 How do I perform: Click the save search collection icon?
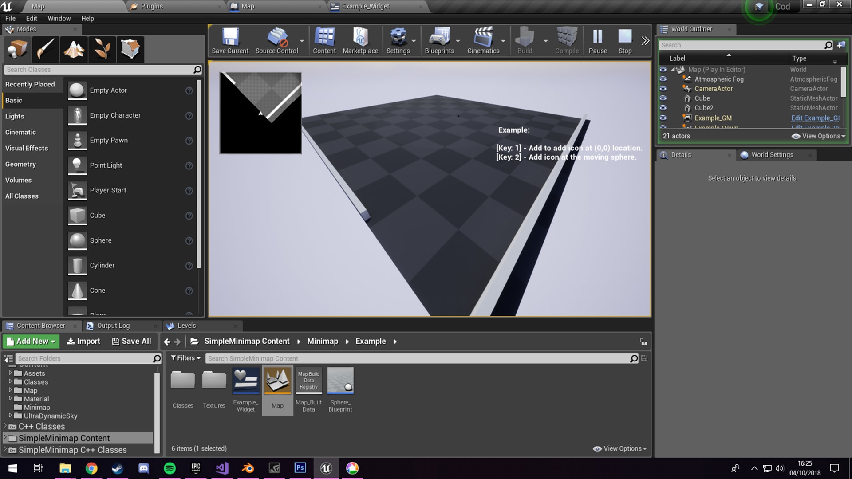[x=644, y=358]
